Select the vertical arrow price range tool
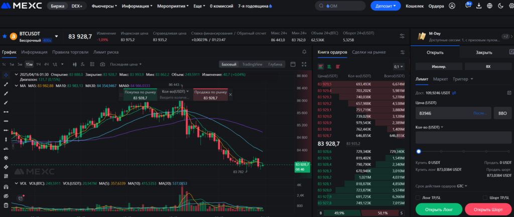Viewport: 514px width, 217px height. pyautogui.click(x=6, y=139)
